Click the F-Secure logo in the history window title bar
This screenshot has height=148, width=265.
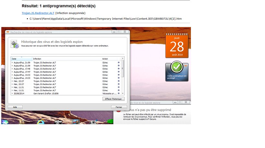tap(8, 32)
